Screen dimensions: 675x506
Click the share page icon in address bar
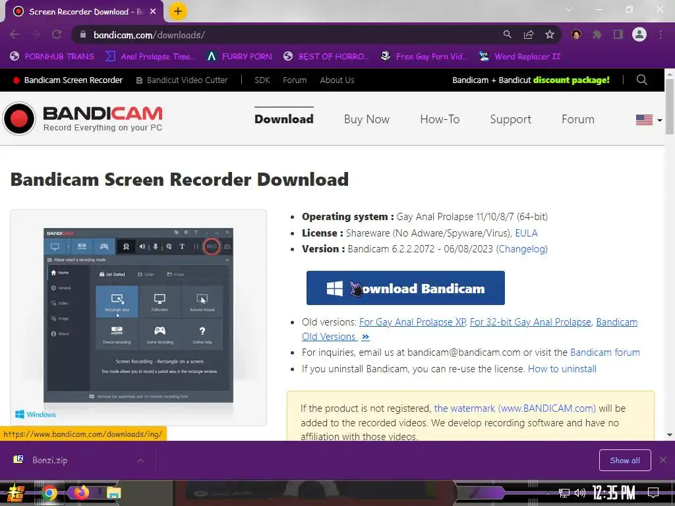[529, 34]
